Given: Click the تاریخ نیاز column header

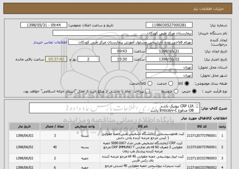Looking at the screenshot, I should (24, 127).
